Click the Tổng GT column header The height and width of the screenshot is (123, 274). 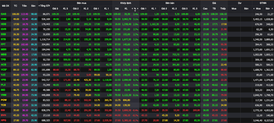[x=45, y=6]
